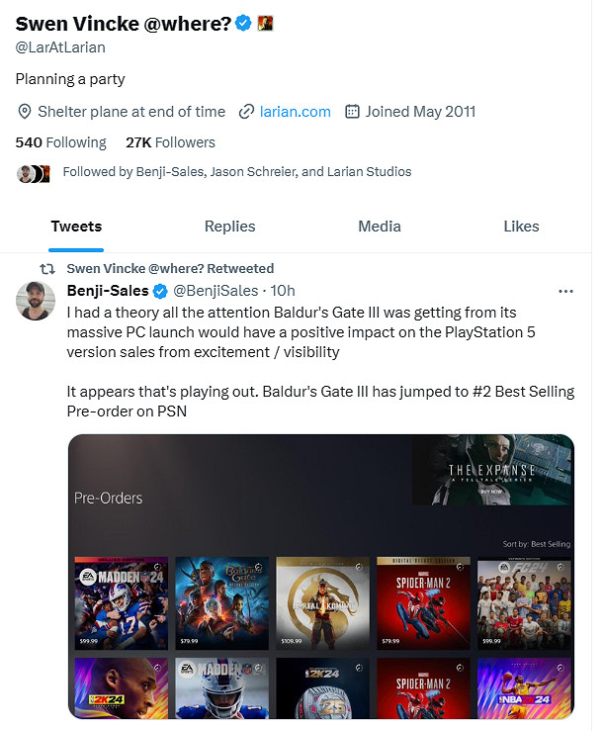Switch to the Media tab
604x731 pixels.
(379, 227)
